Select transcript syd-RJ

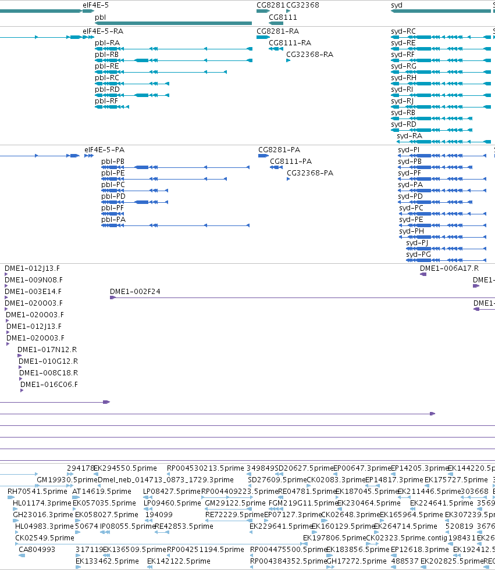[x=441, y=107]
